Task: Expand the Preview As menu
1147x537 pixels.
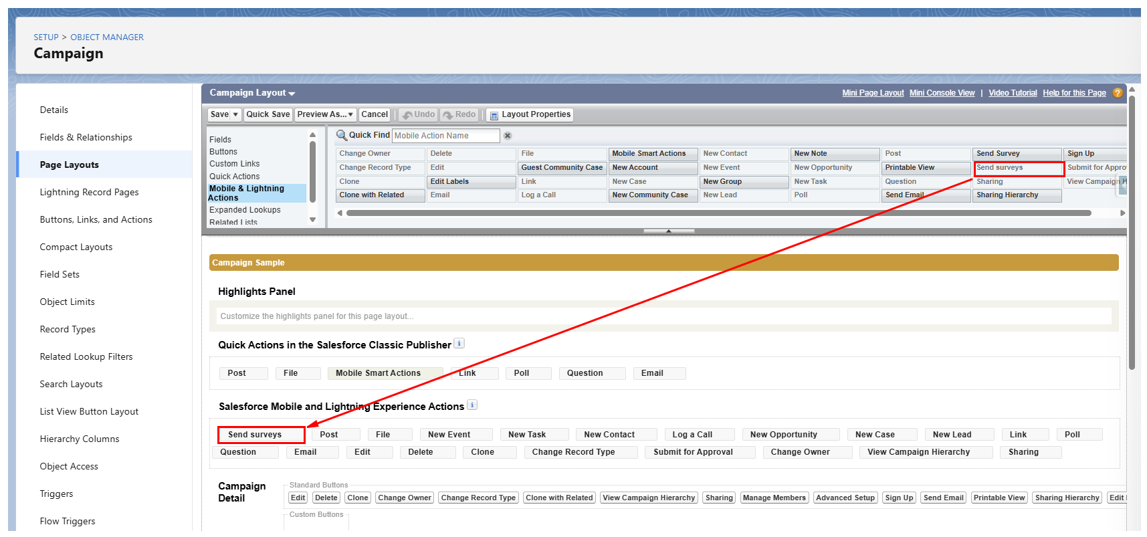Action: (325, 114)
